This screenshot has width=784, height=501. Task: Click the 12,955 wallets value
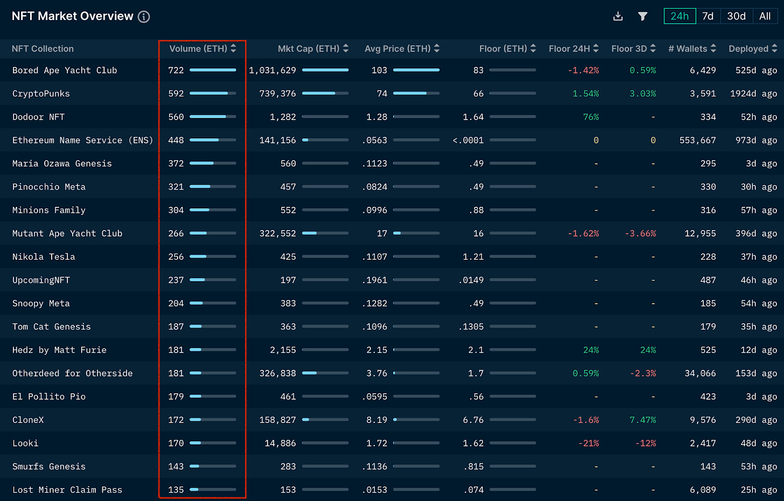point(701,233)
